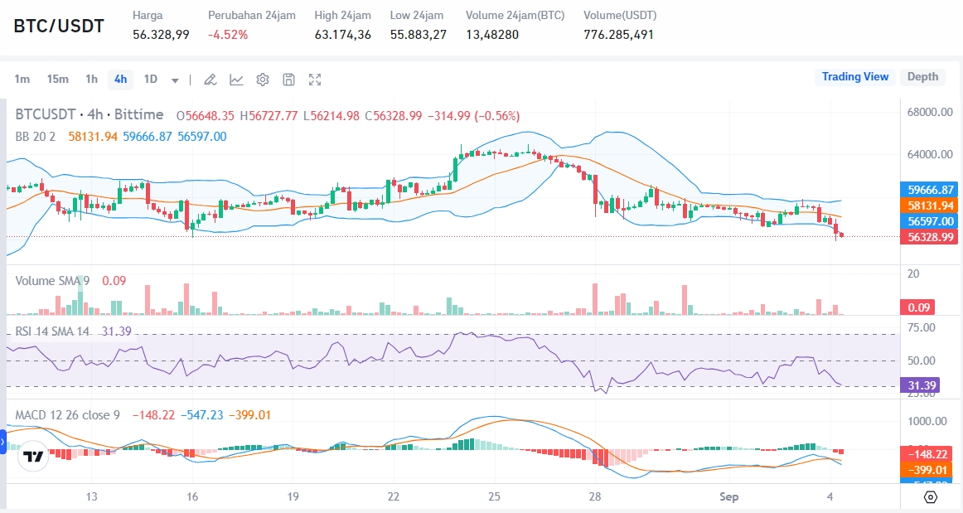Click the TradingView logo badge
Screen dimensions: 963x513
32,457
